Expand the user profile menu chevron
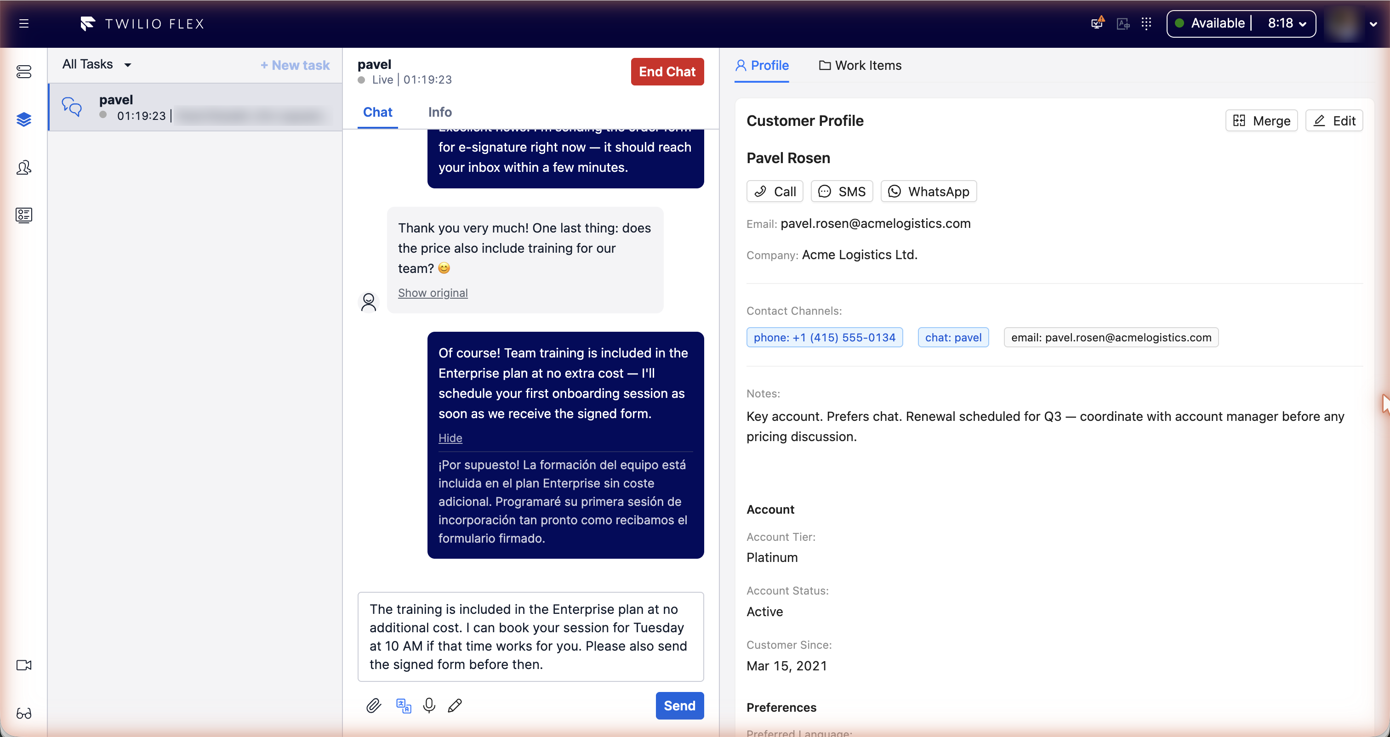This screenshot has height=737, width=1390. click(1374, 24)
